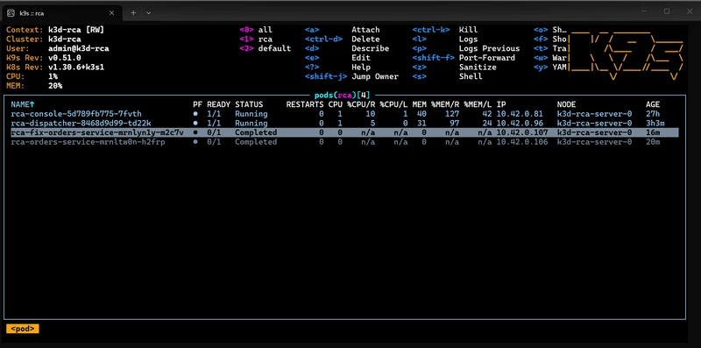Click the NAME column header
701x348 pixels.
point(23,104)
